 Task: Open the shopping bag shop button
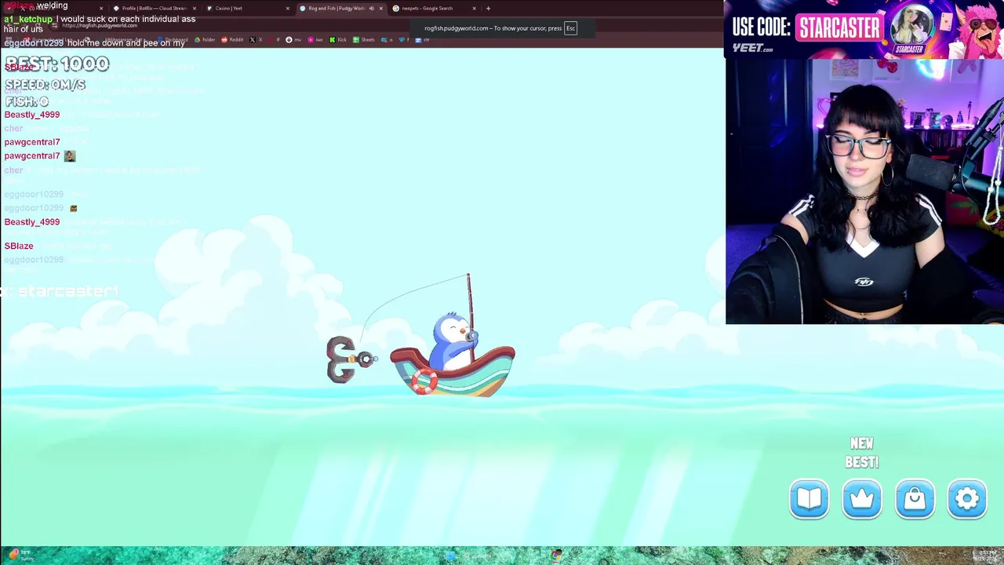915,499
